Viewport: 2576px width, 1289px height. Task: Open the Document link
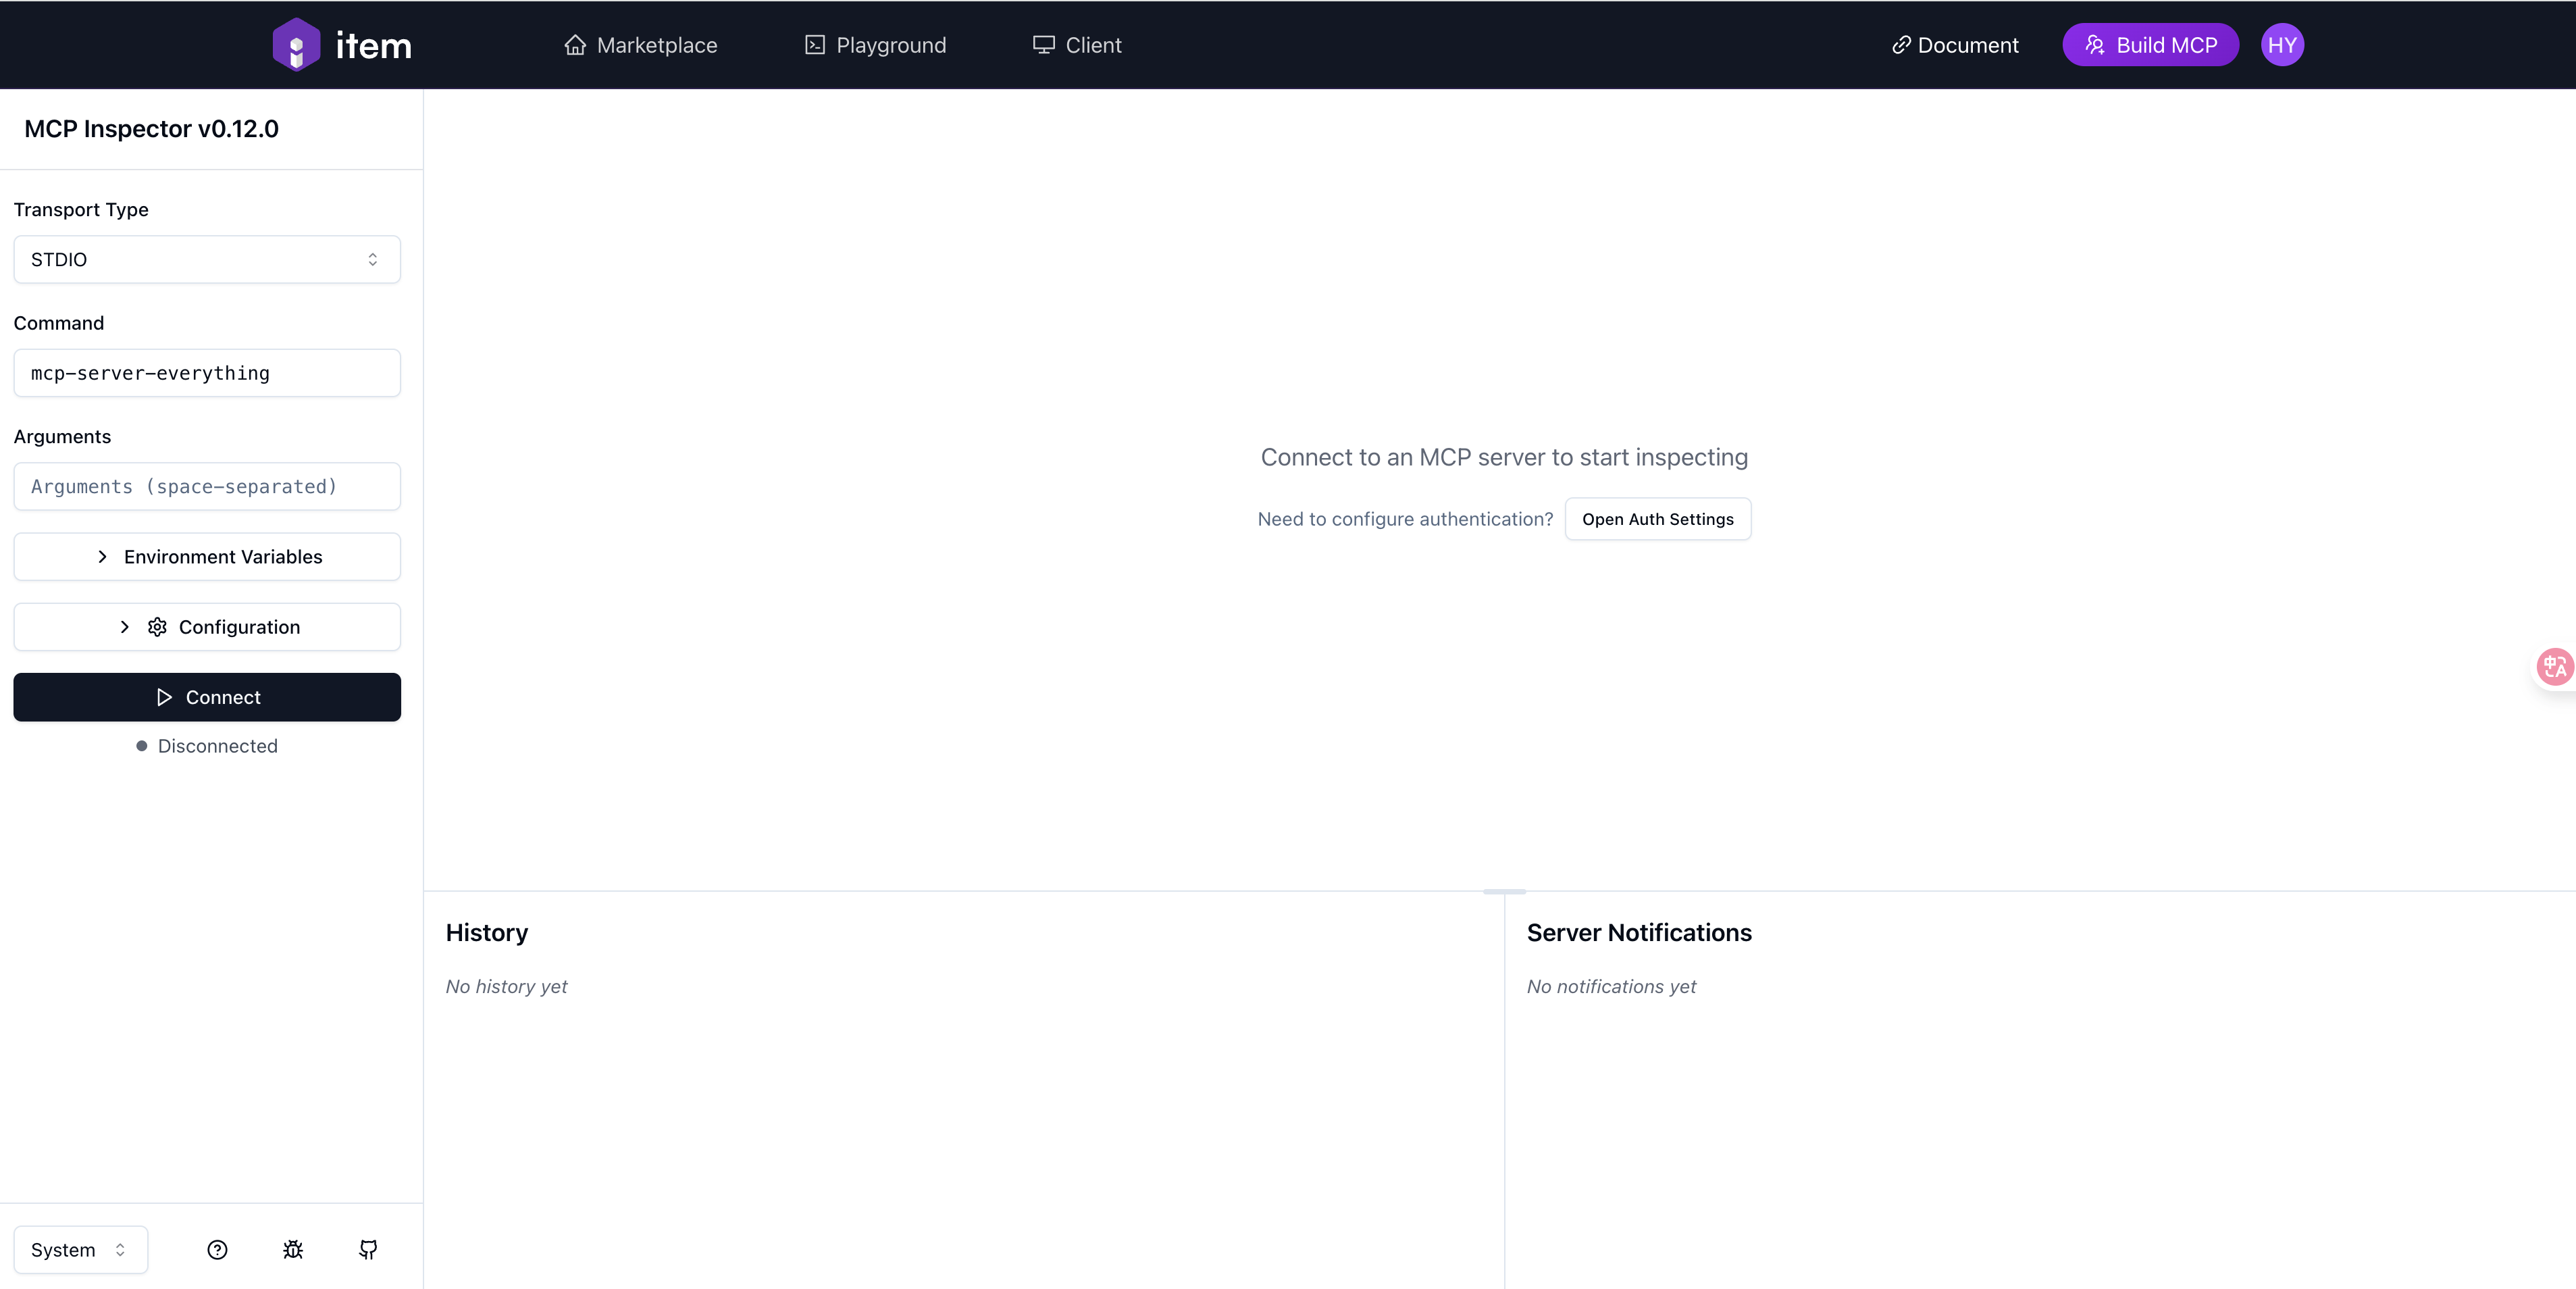(x=1954, y=45)
